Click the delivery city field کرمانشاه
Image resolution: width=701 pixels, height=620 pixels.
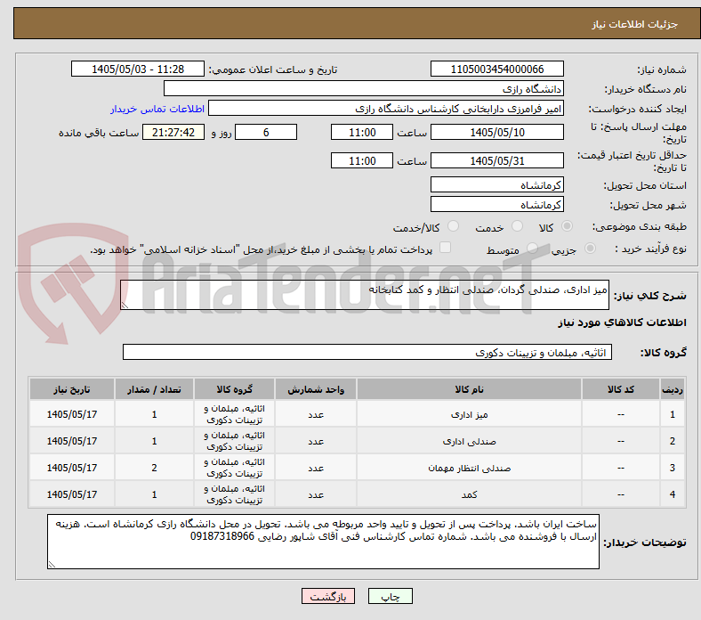497,205
